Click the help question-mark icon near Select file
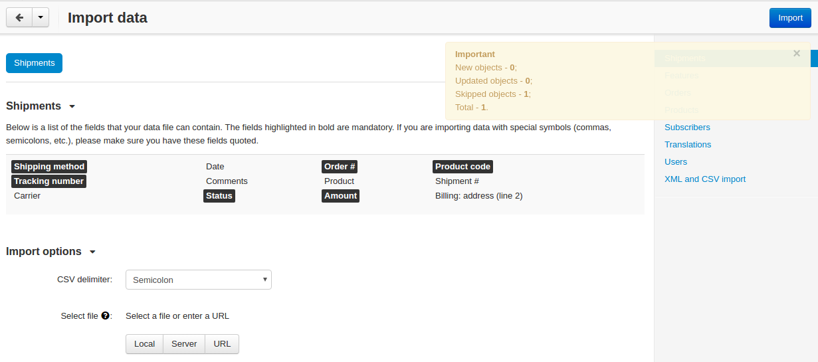 pos(105,316)
